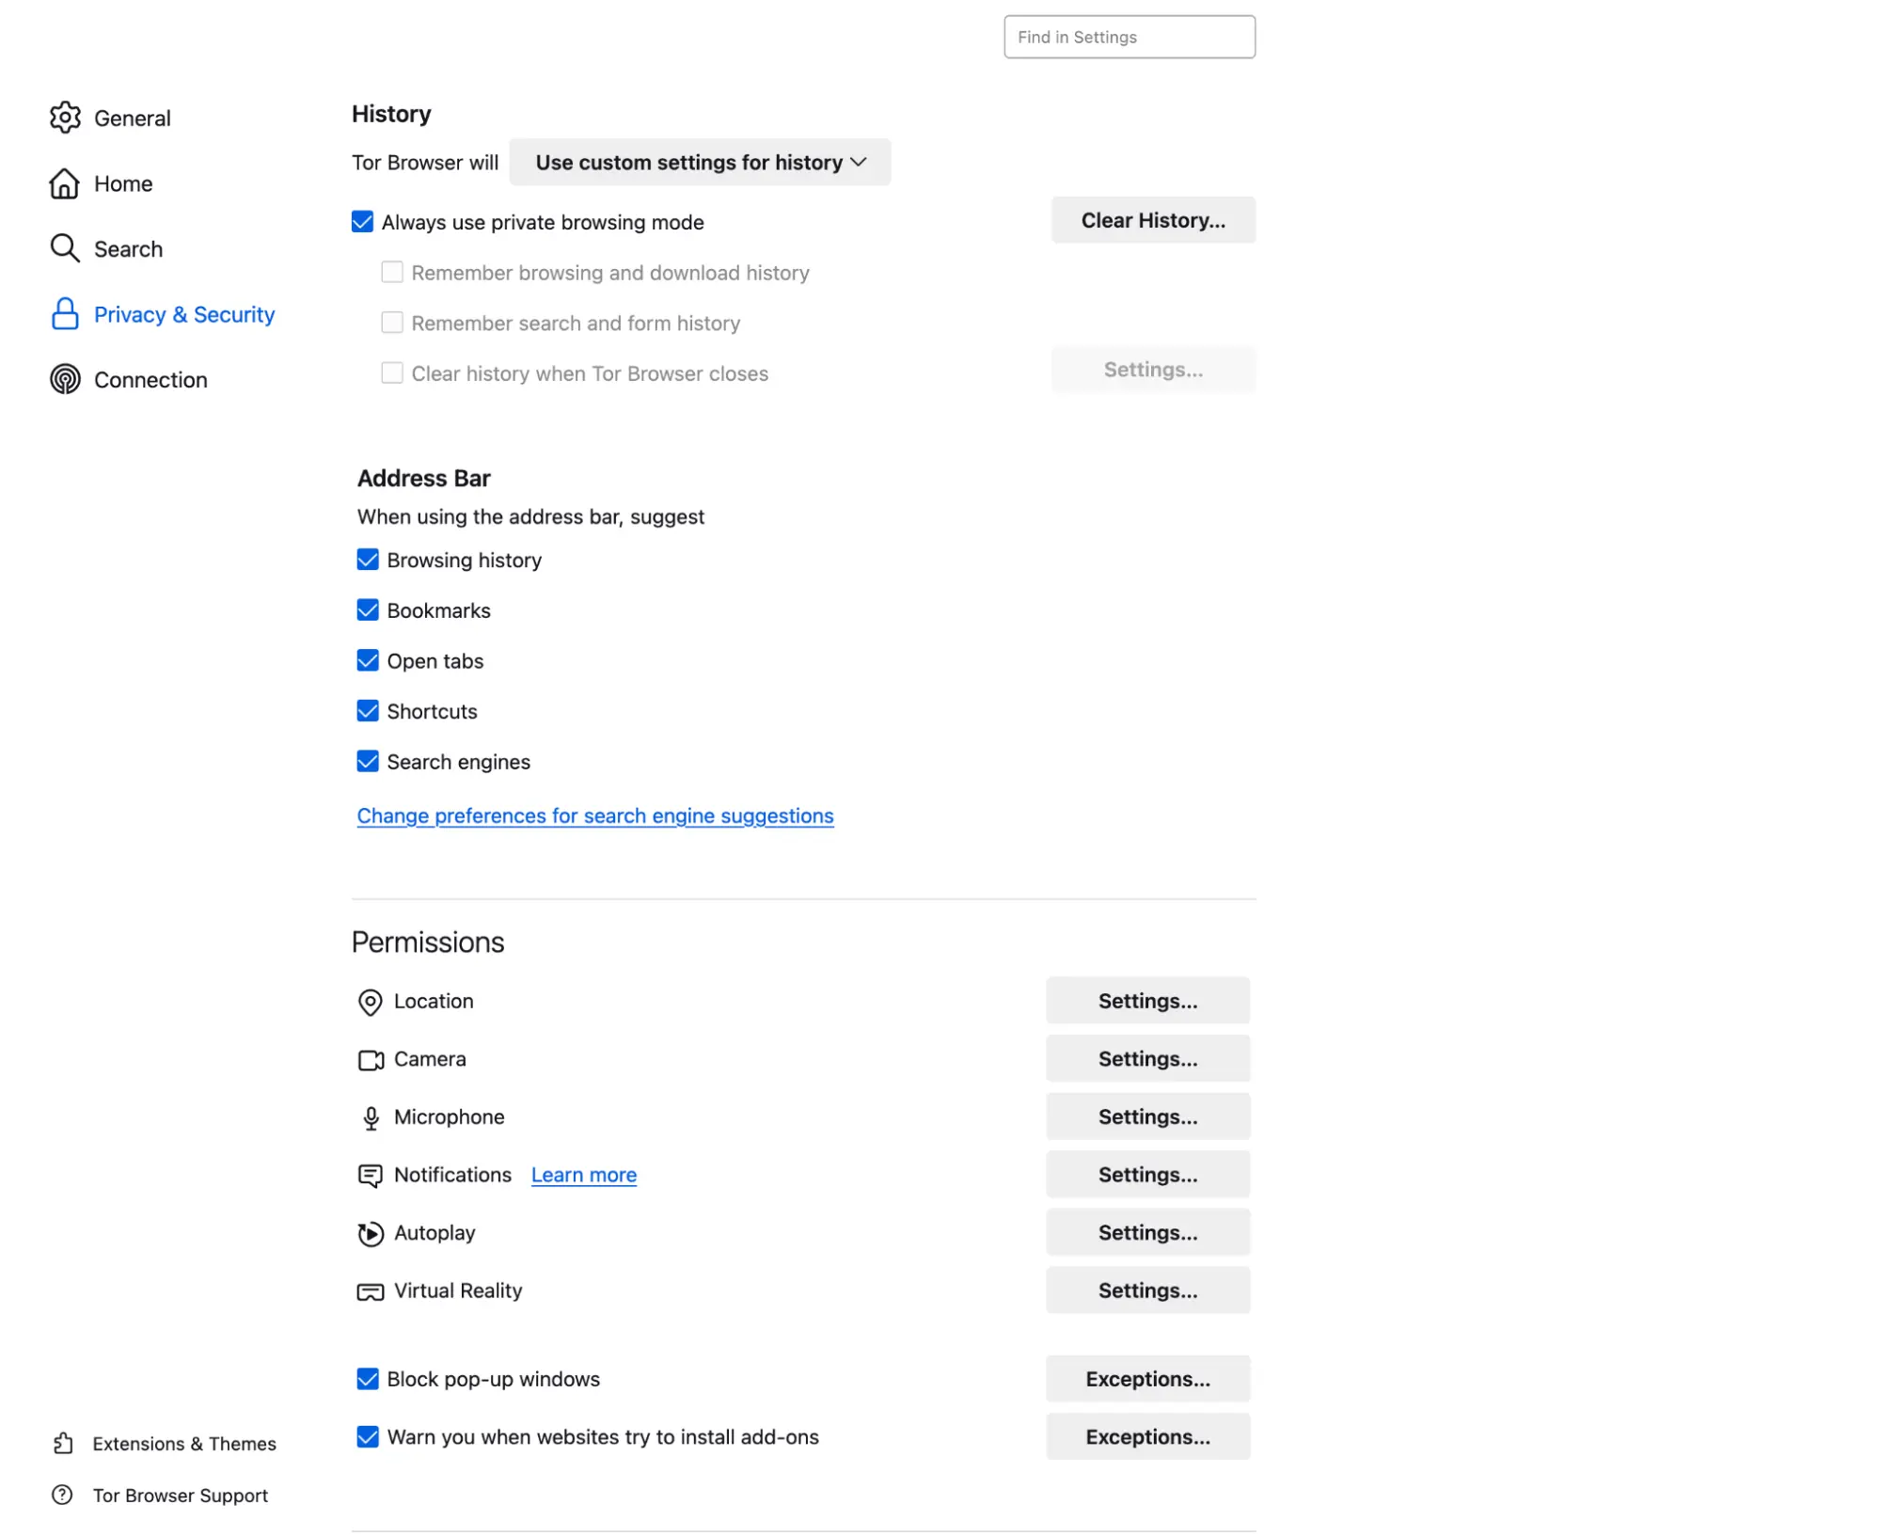This screenshot has height=1535, width=1880.
Task: Click the Clear History button
Action: pyautogui.click(x=1153, y=219)
